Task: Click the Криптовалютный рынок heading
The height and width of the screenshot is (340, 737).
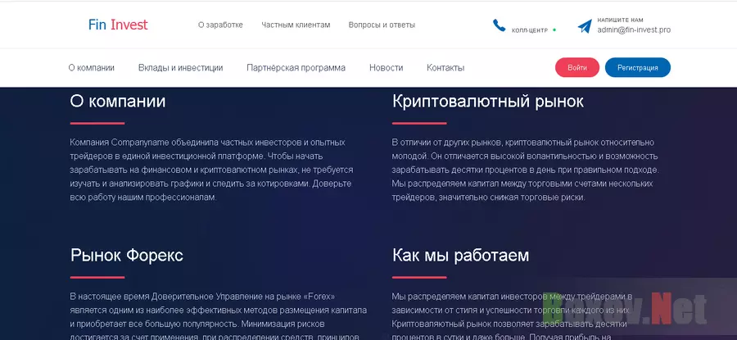Action: tap(488, 102)
